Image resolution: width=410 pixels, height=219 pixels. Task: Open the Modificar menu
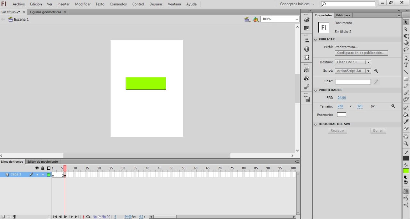pyautogui.click(x=83, y=4)
